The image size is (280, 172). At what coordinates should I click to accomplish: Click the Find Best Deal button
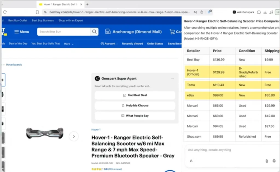tap(135, 95)
